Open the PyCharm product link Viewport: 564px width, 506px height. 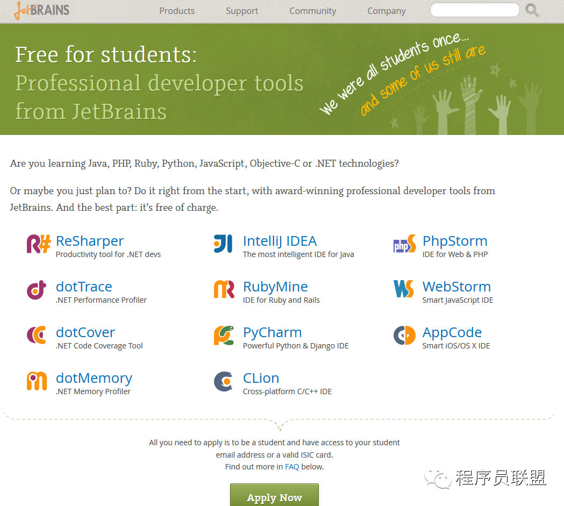pyautogui.click(x=272, y=332)
